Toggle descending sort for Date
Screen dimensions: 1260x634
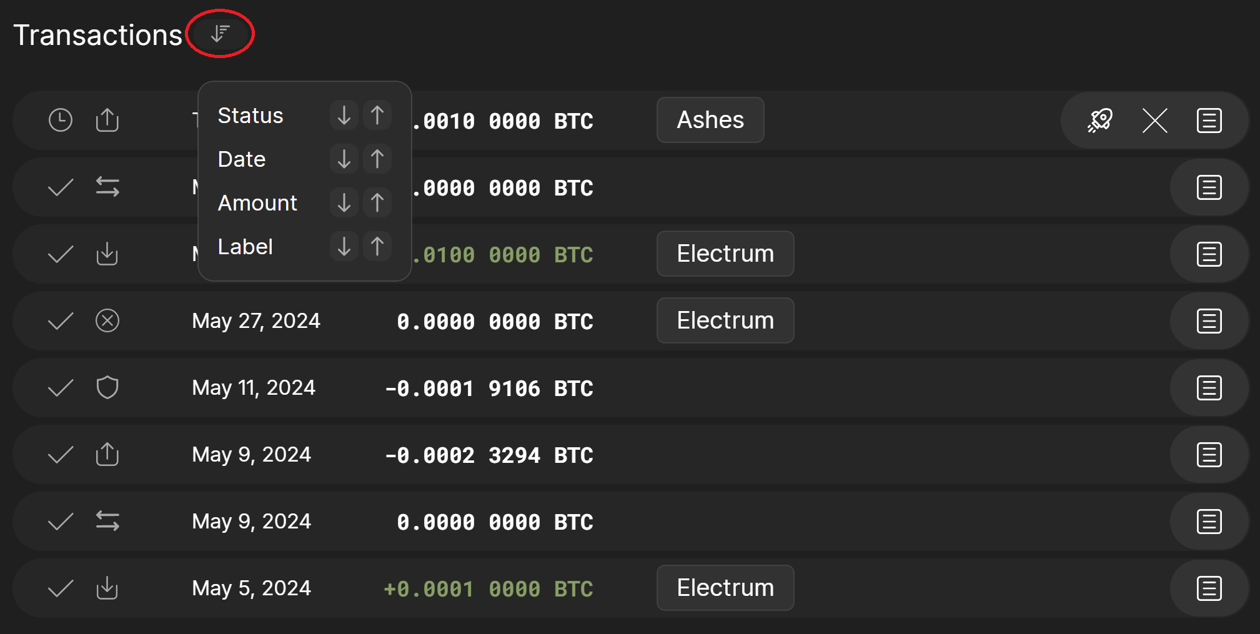pos(343,159)
